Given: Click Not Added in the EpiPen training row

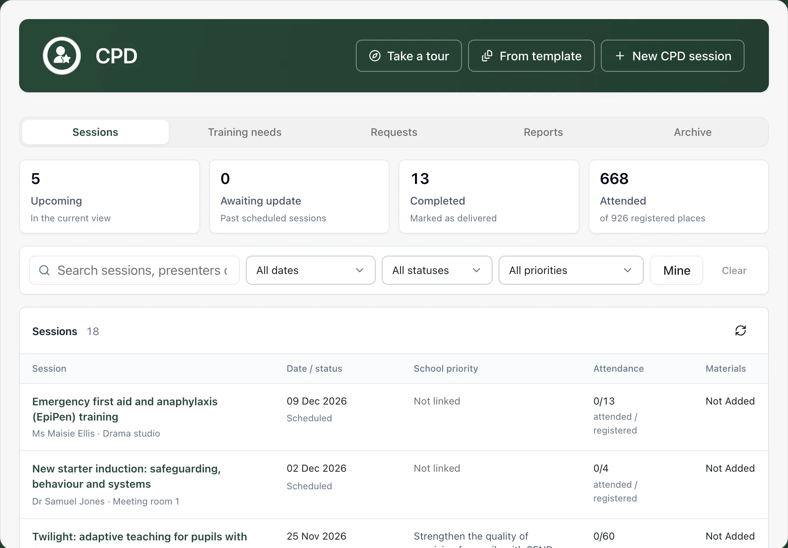Looking at the screenshot, I should point(730,401).
